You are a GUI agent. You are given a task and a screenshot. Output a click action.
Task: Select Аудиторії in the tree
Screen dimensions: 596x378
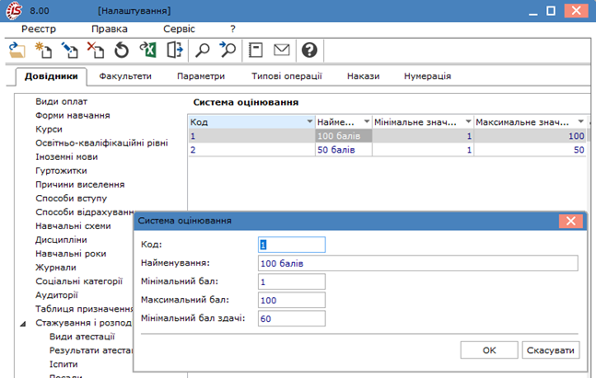point(56,295)
